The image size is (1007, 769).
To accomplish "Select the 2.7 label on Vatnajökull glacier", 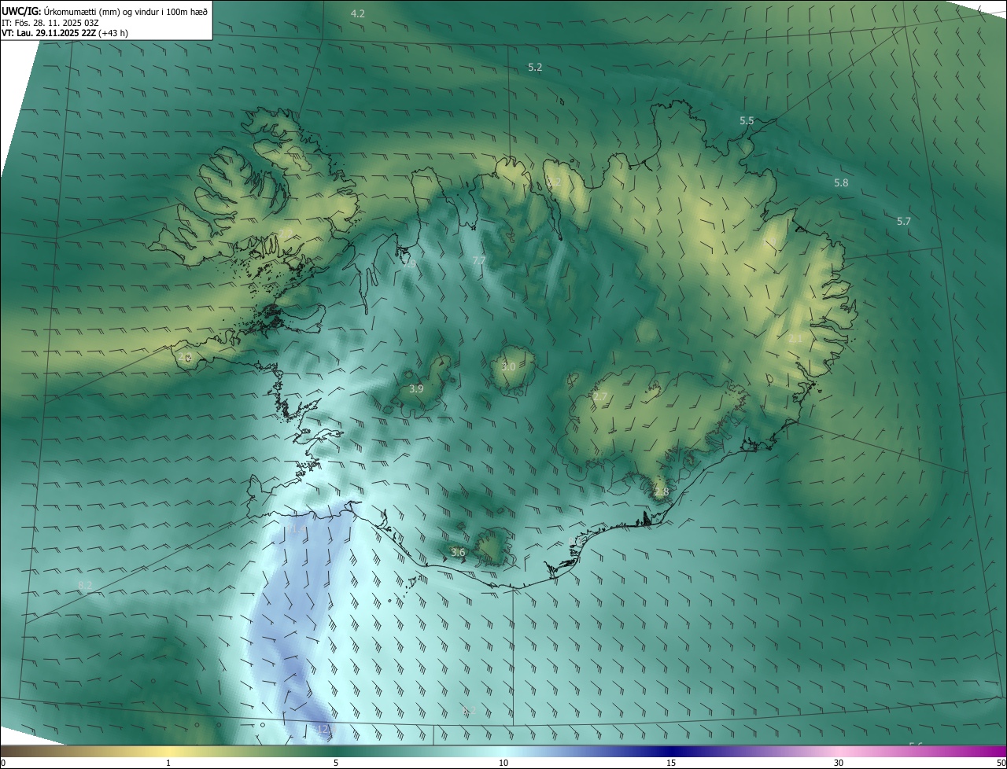I will click(600, 396).
